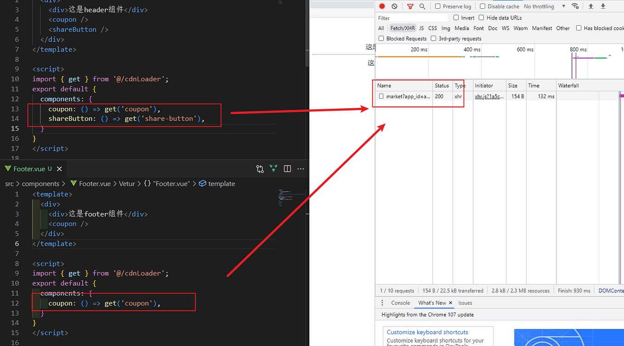
Task: Click the network overview timeline at 800 ms
Action: 578,50
